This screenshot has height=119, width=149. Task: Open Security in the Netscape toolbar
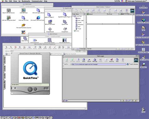coord(112,60)
